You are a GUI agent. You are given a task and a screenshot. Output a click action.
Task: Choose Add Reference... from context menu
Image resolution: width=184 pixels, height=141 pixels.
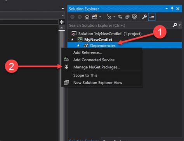102,52
